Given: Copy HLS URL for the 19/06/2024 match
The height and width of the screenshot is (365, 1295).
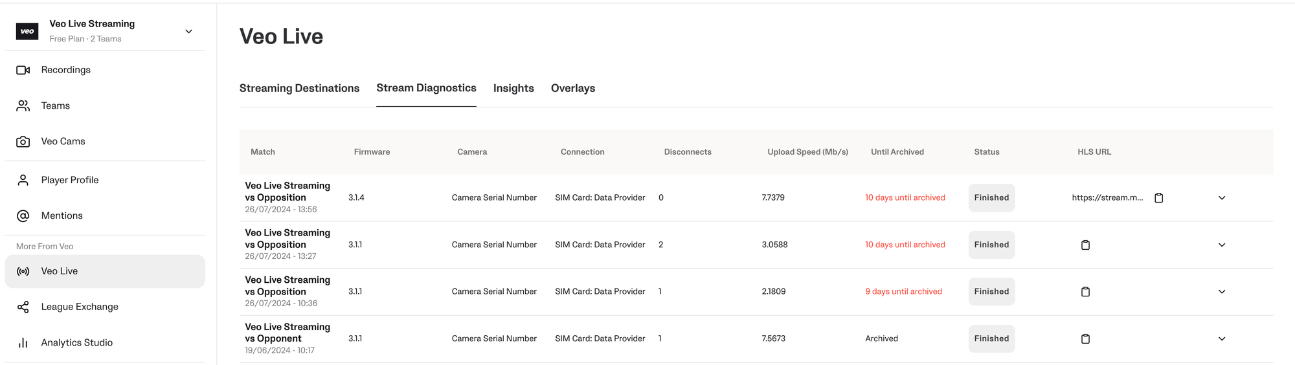Looking at the screenshot, I should point(1086,338).
